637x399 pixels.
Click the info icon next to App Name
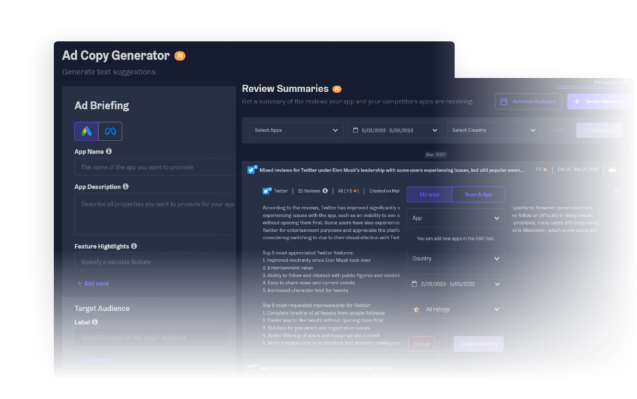[109, 151]
